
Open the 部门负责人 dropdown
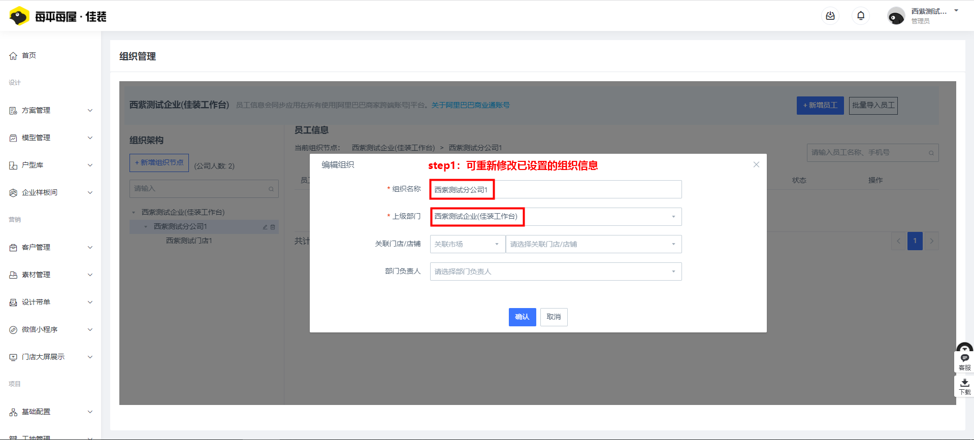click(x=556, y=272)
